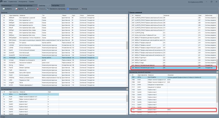
Task: Click the Добавить toolbar button
Action: [x=7, y=9]
